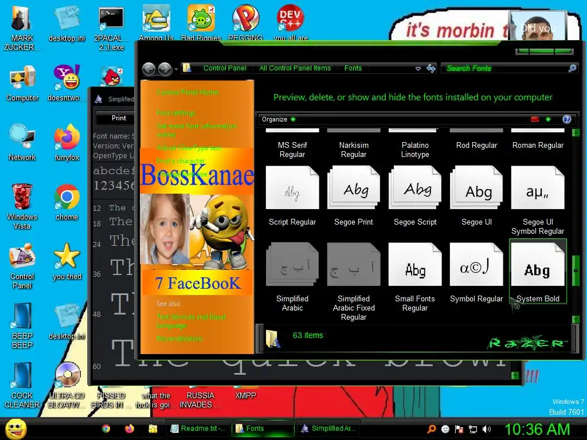Open the Computer desktop icon
The image size is (587, 440).
click(22, 84)
